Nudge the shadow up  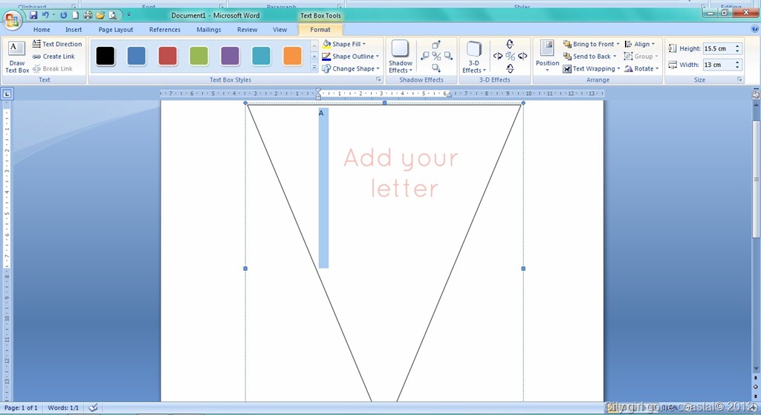coord(435,45)
